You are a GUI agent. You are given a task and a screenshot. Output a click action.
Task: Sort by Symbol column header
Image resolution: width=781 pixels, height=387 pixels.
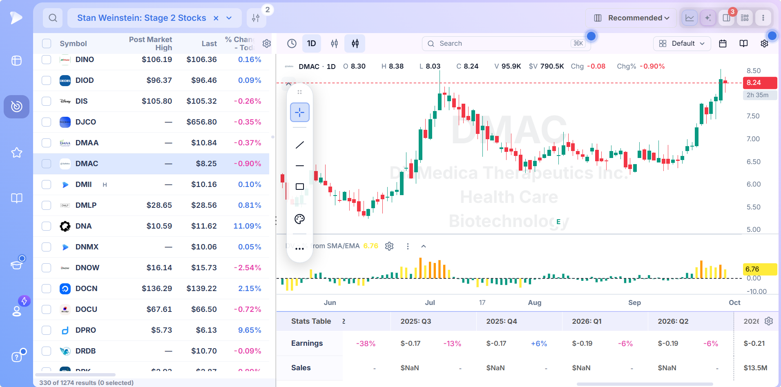[x=73, y=44]
